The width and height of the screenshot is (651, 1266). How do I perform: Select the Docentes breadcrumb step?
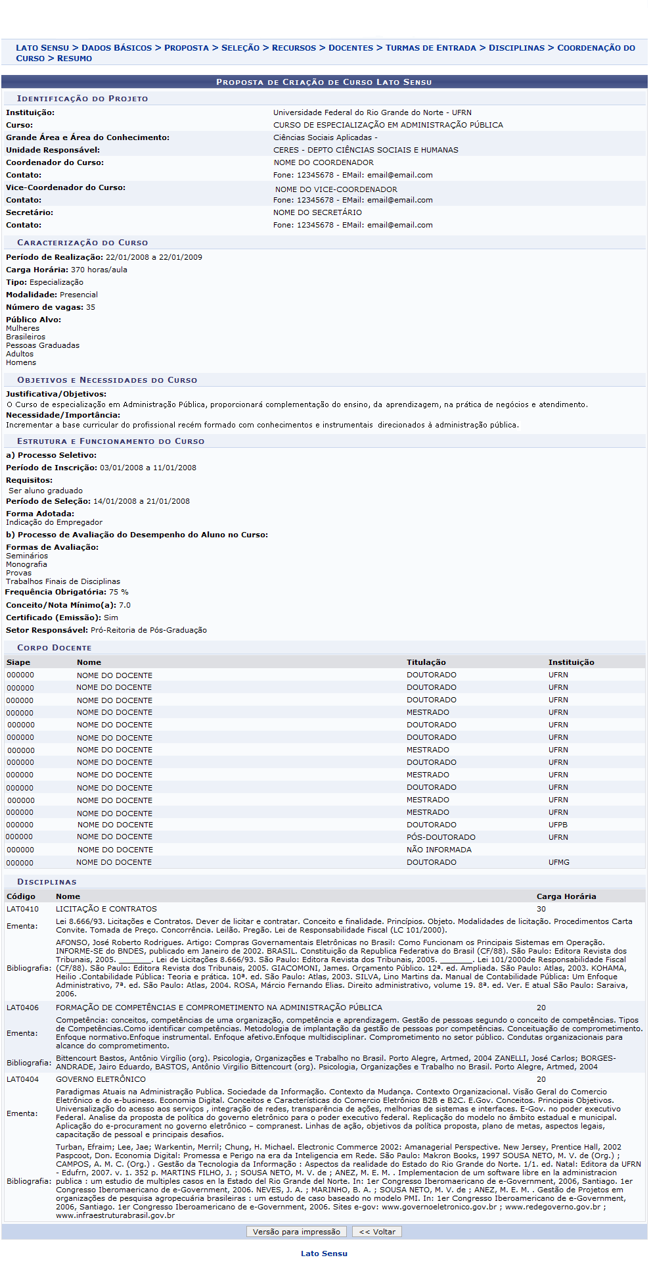click(351, 48)
